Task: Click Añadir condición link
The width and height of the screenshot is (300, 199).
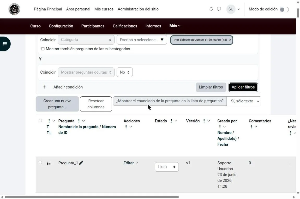Action: pos(68,87)
